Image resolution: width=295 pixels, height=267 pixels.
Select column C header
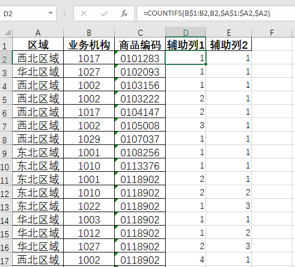[140, 32]
